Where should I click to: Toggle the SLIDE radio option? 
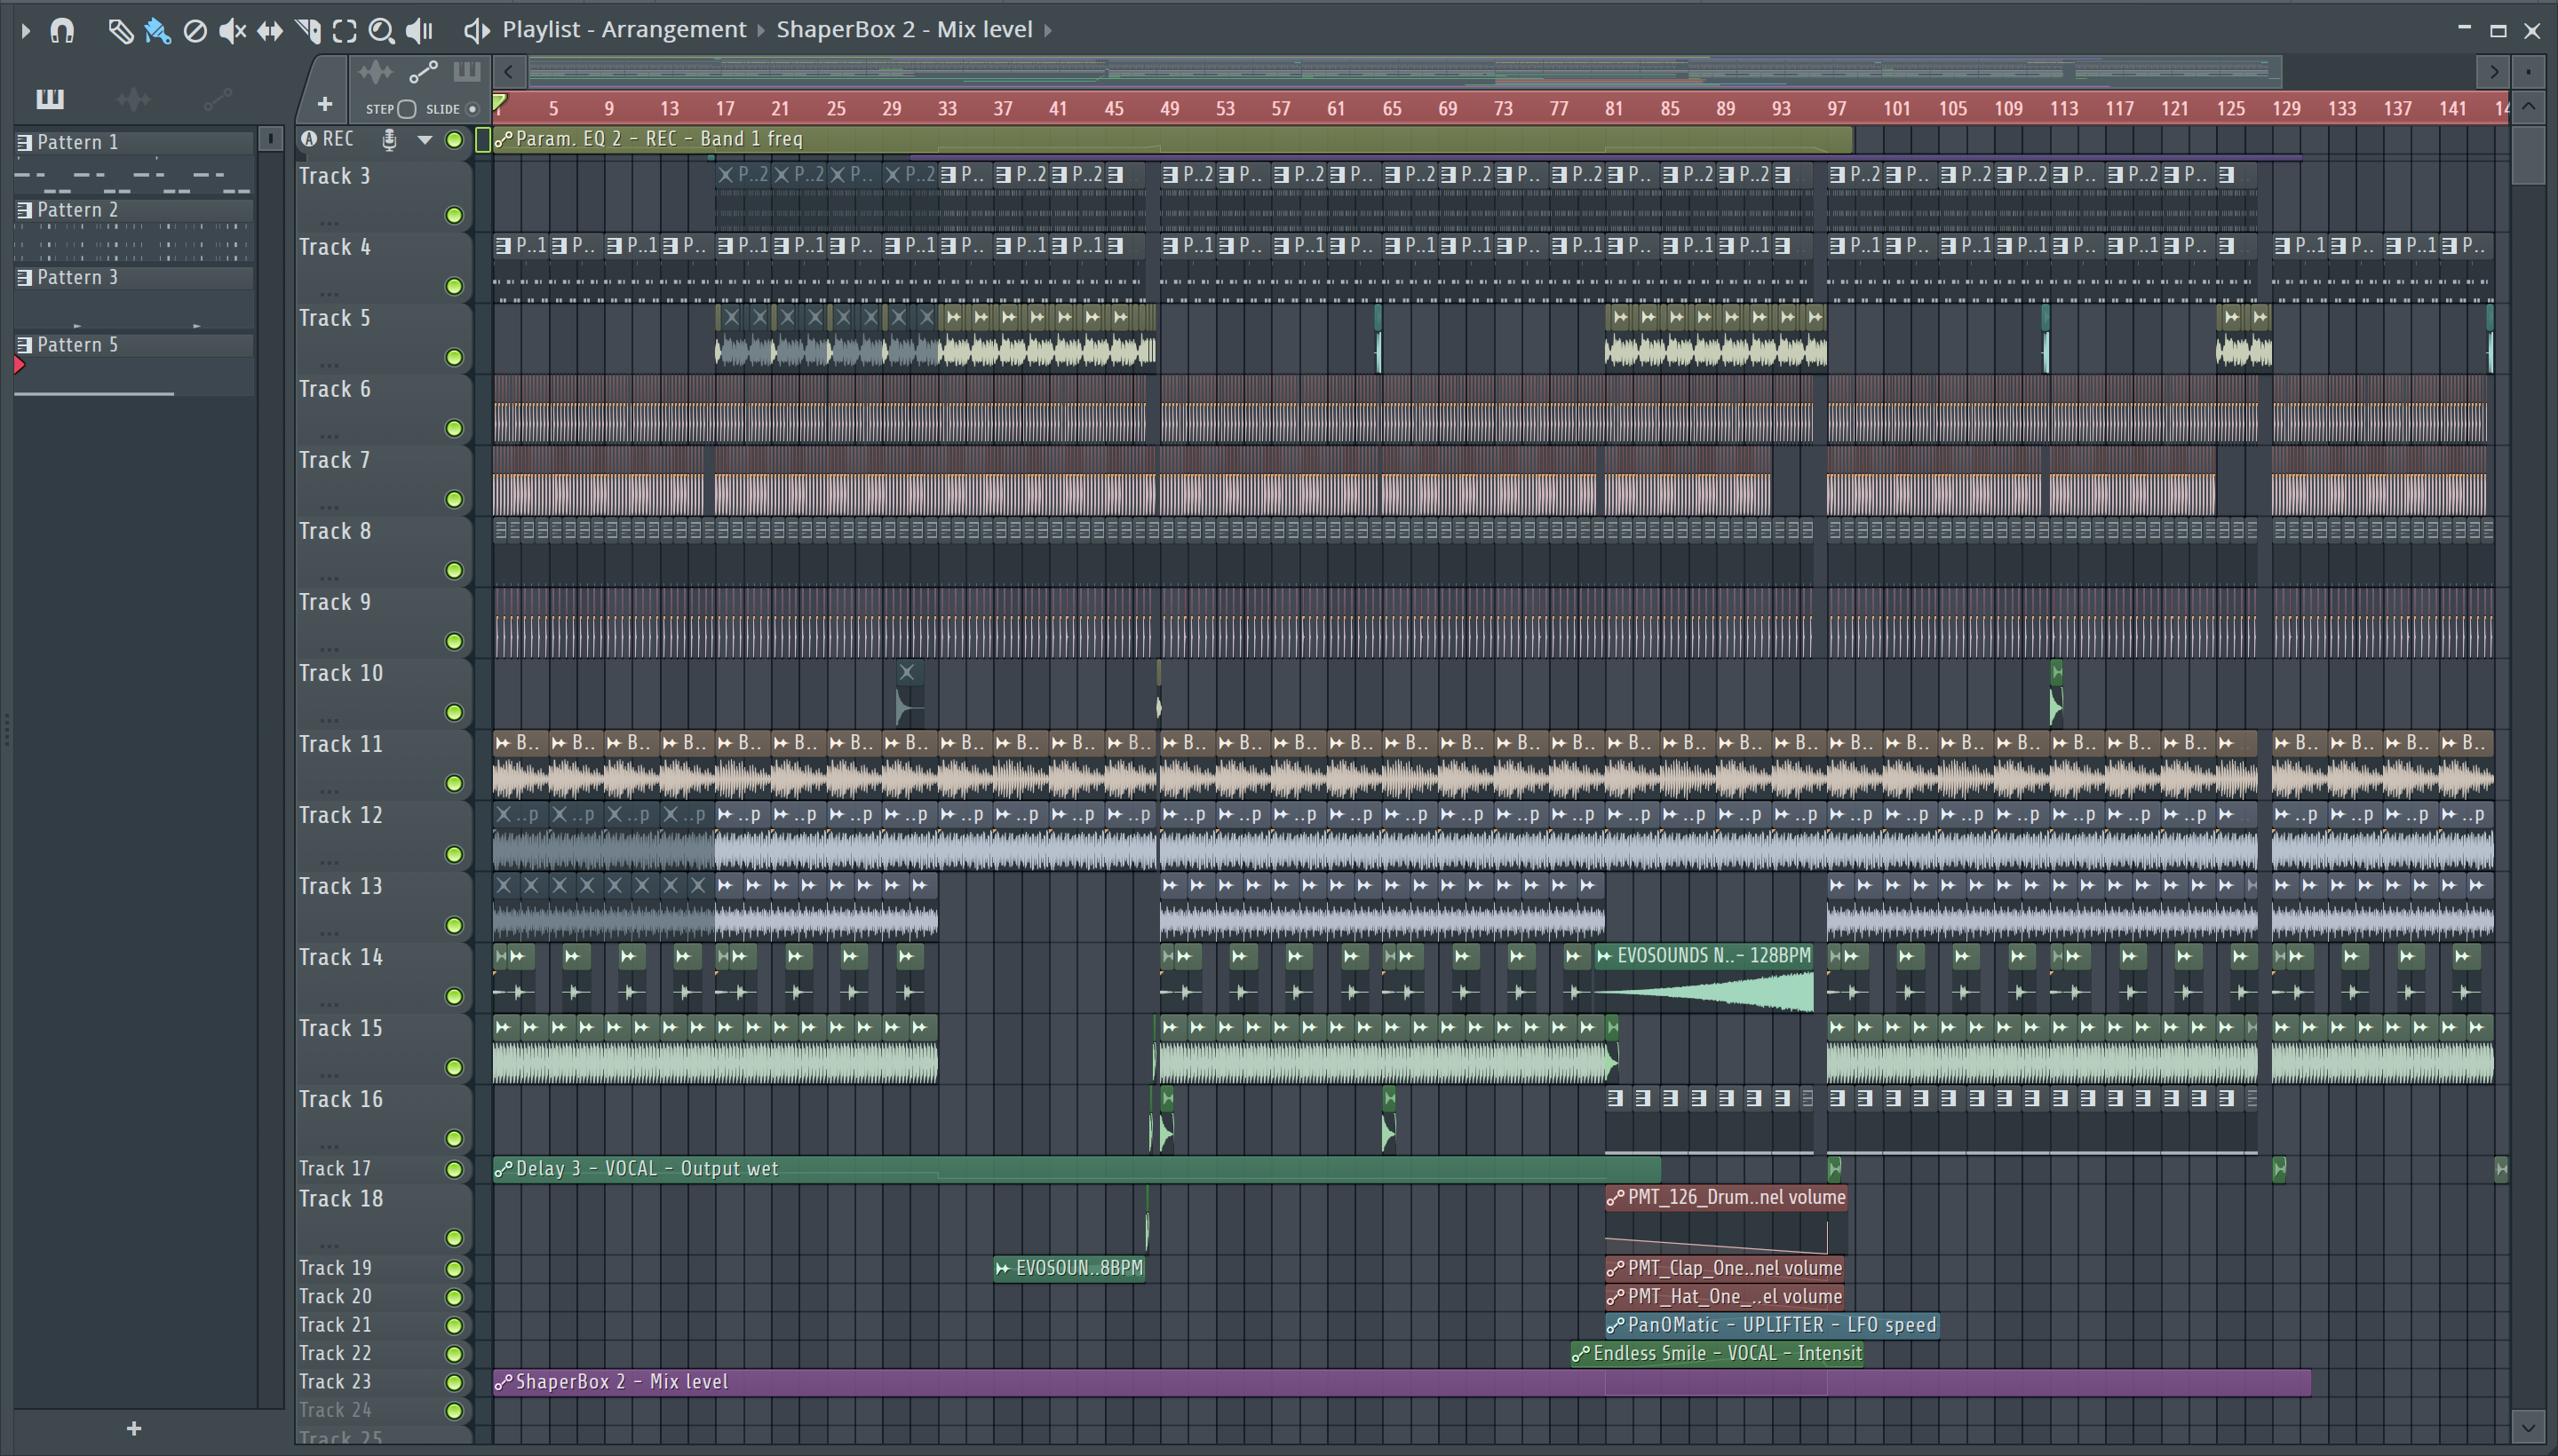click(473, 109)
